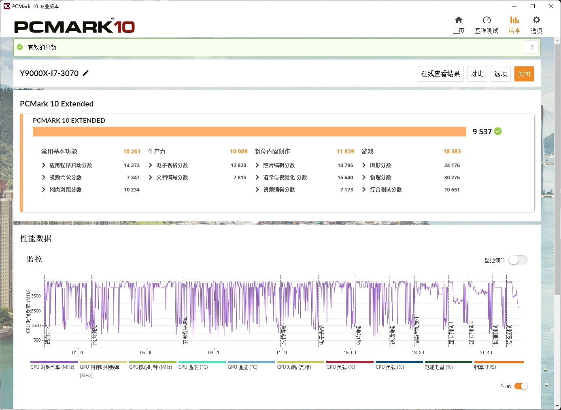Click the scrollbar down arrow

[x=557, y=406]
